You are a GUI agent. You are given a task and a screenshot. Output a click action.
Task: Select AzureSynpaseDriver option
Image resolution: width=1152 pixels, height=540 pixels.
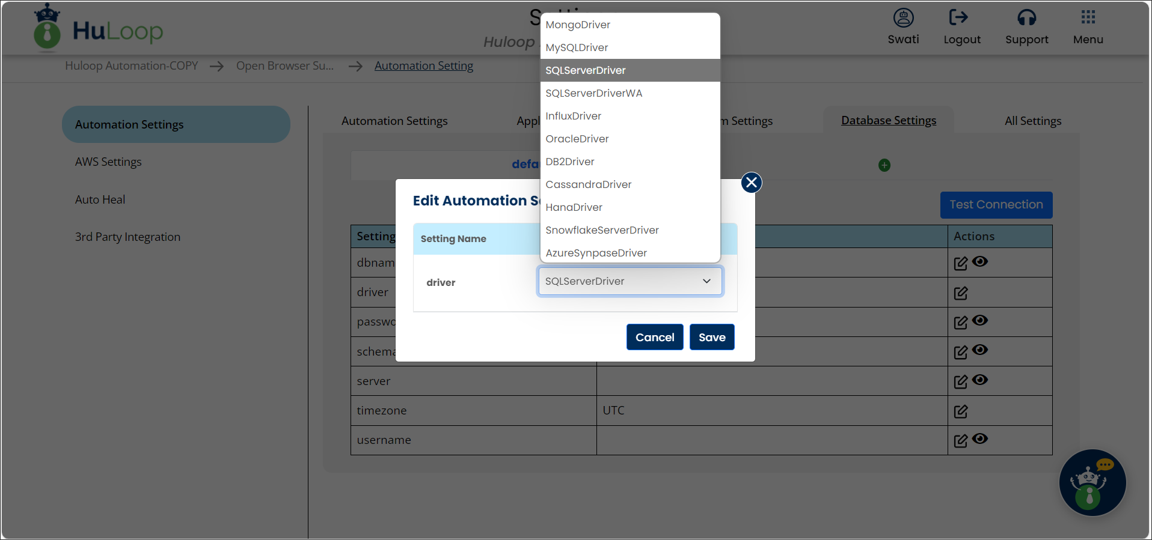coord(630,253)
